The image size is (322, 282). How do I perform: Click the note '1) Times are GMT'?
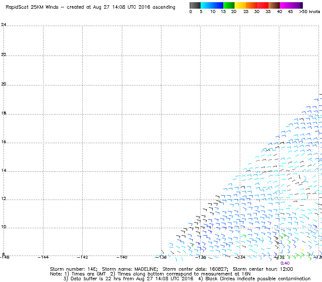(85, 274)
